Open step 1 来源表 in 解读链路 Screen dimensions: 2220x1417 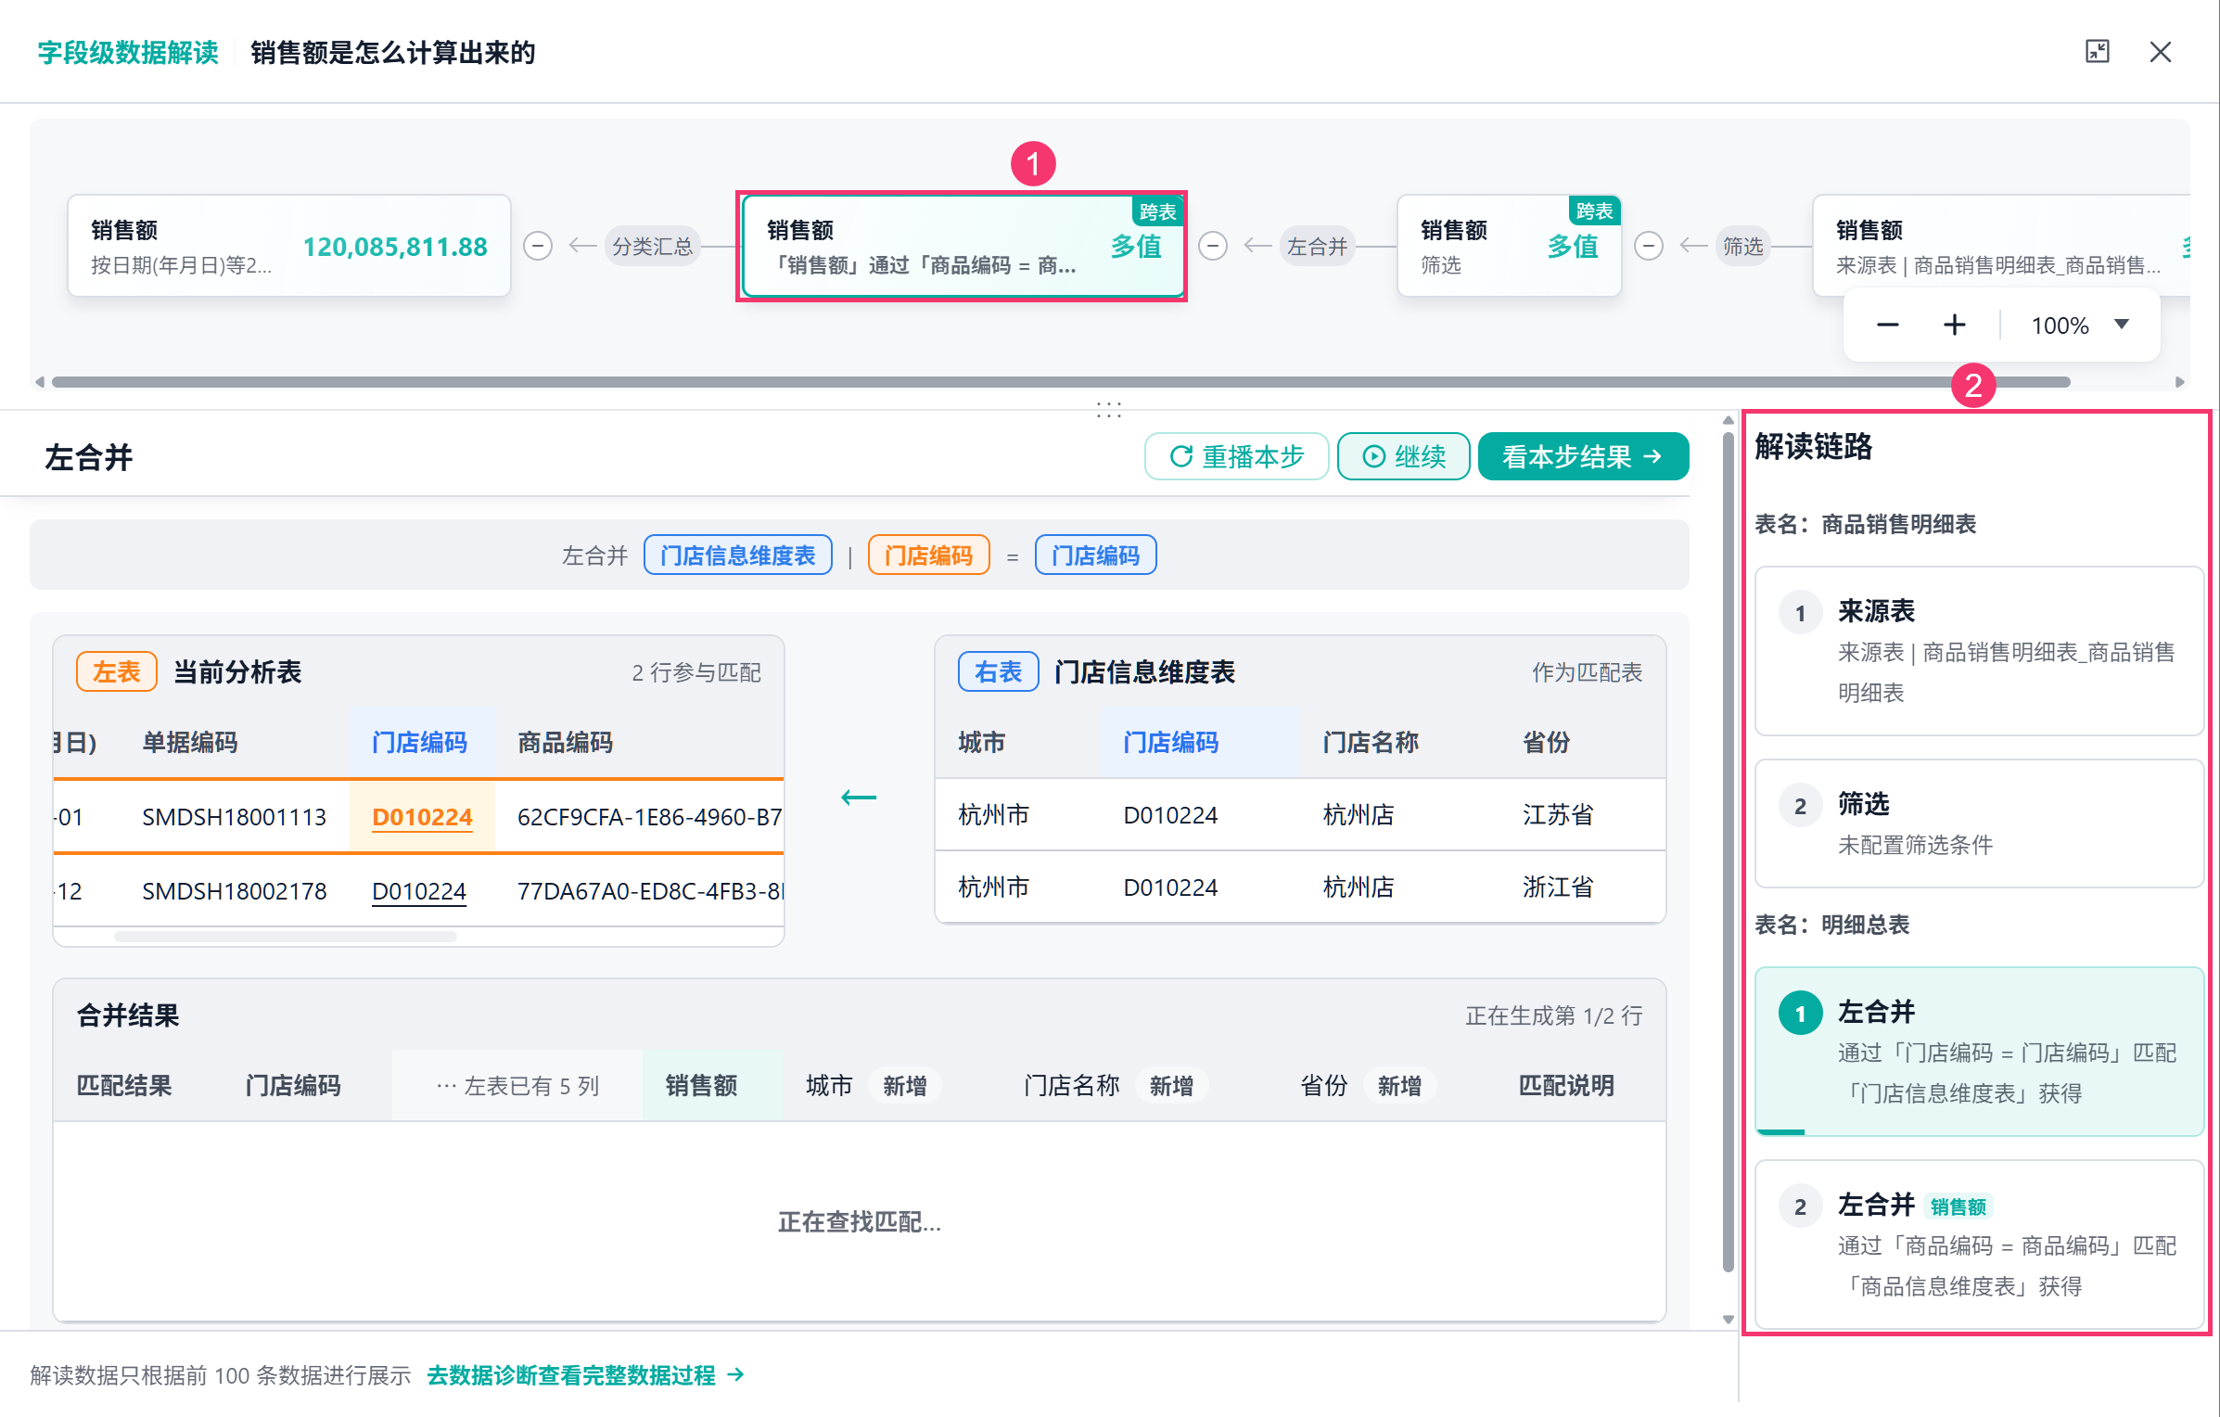[x=1979, y=651]
